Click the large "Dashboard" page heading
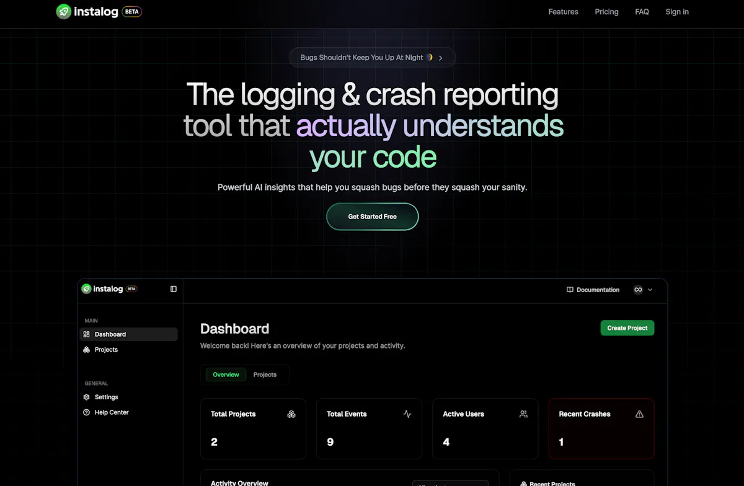This screenshot has width=744, height=486. pyautogui.click(x=234, y=329)
